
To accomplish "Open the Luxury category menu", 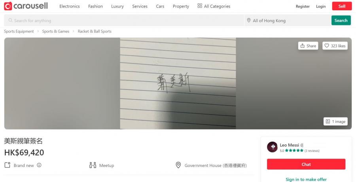I will [117, 6].
